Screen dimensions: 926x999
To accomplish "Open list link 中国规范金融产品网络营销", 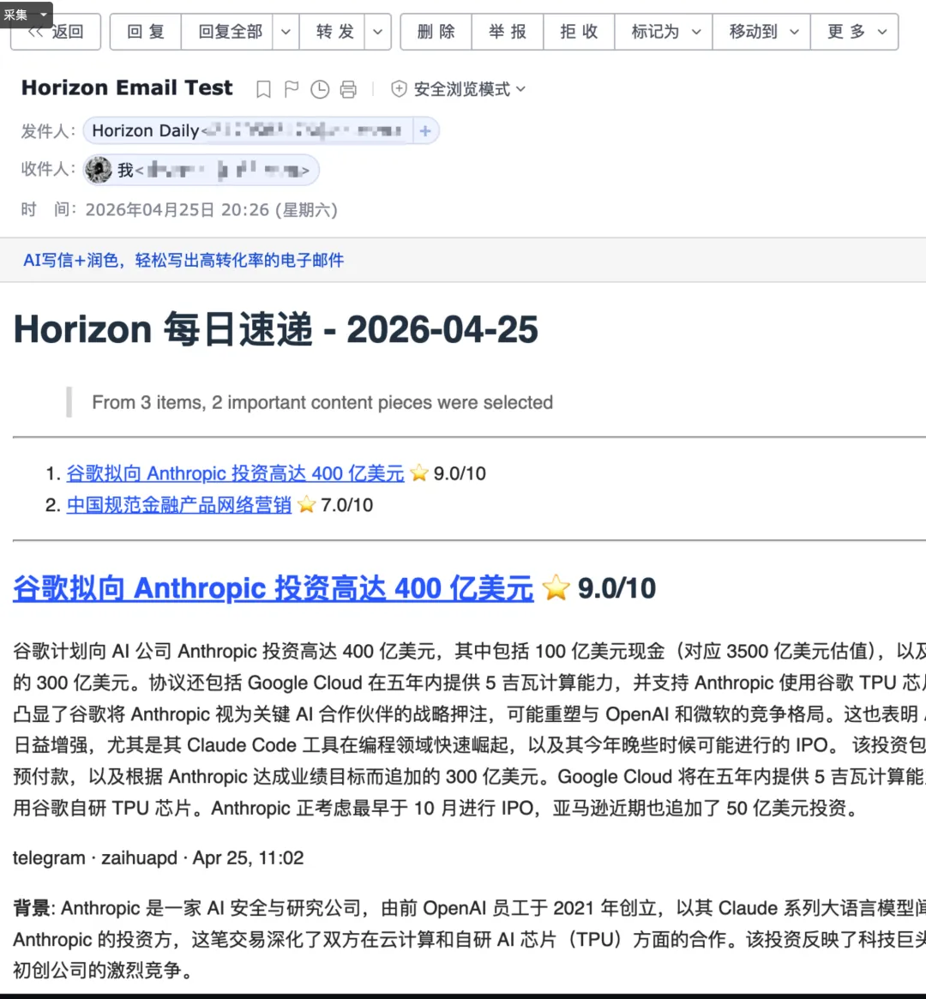I will 179,505.
